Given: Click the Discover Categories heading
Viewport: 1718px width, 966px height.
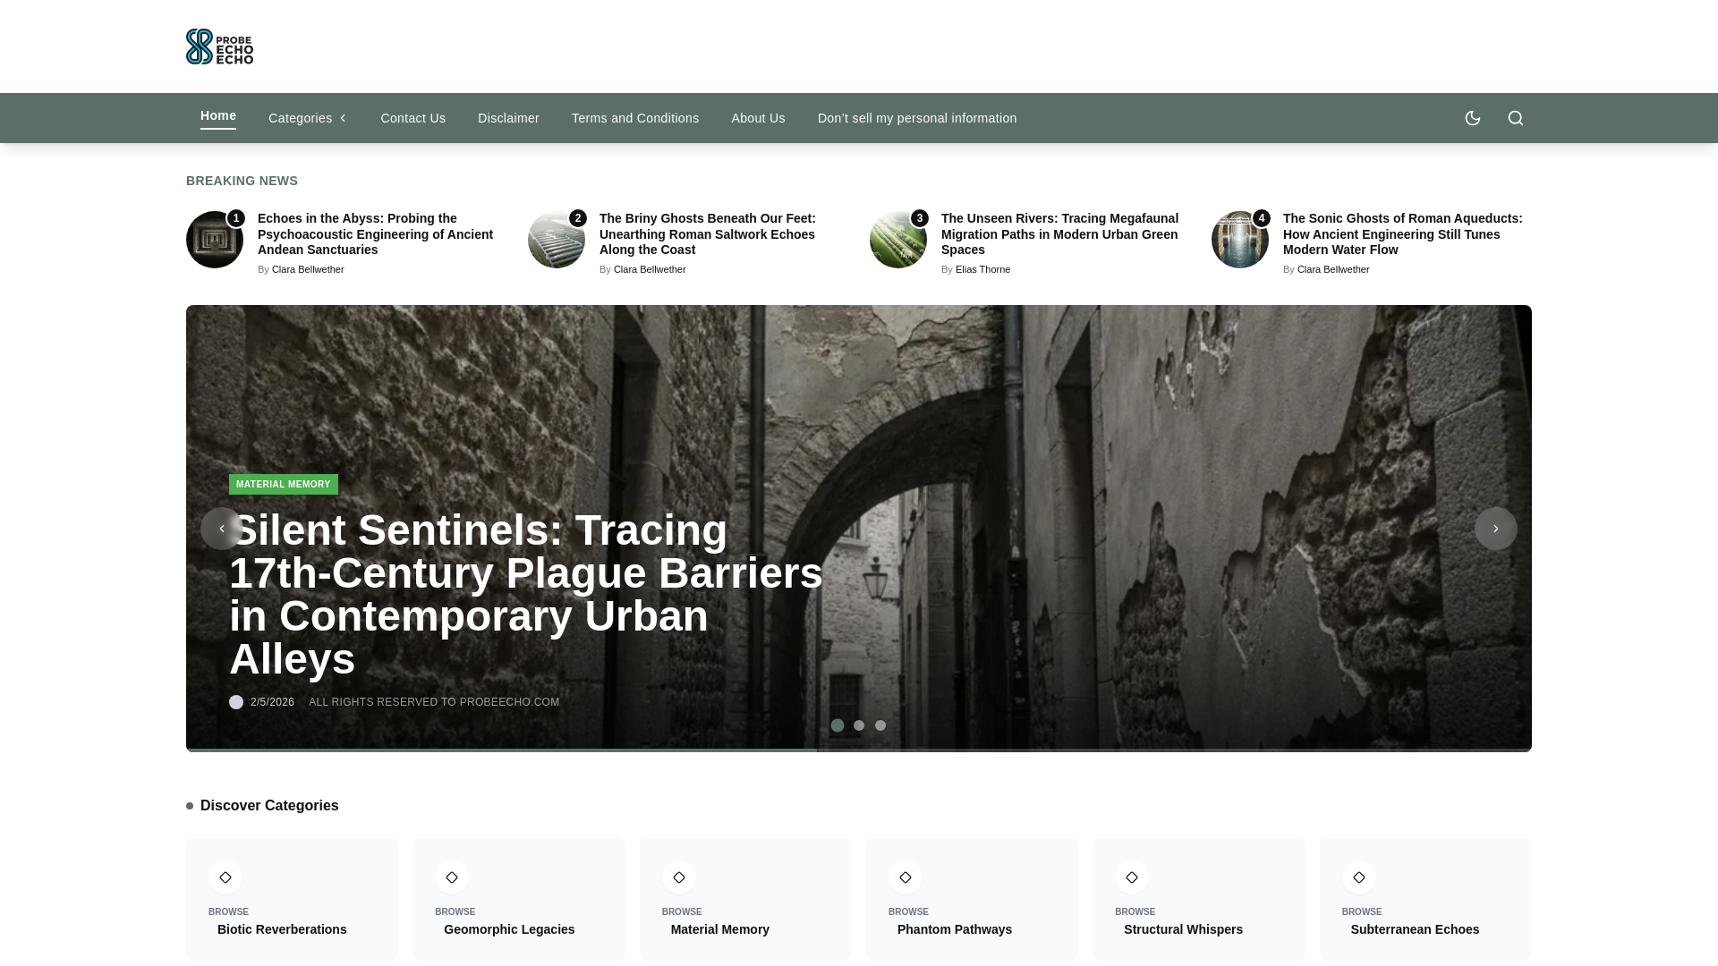Looking at the screenshot, I should (269, 806).
